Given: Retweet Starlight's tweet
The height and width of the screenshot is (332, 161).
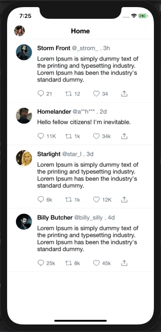Looking at the screenshot, I should coord(68,199).
